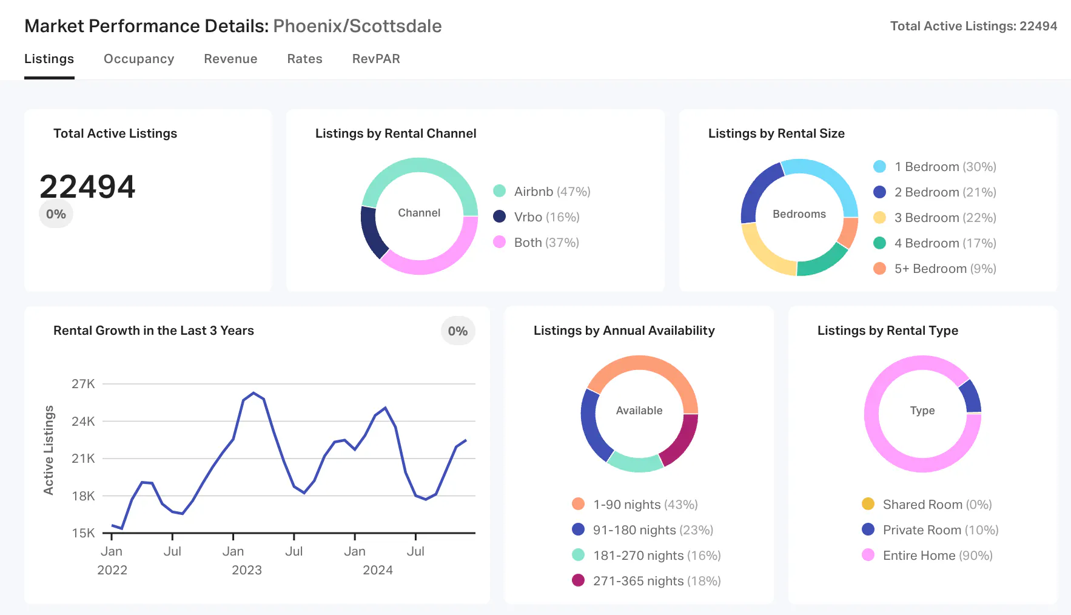The image size is (1071, 615).
Task: Click the Total Active Listings: 22494 header text
Action: 974,26
